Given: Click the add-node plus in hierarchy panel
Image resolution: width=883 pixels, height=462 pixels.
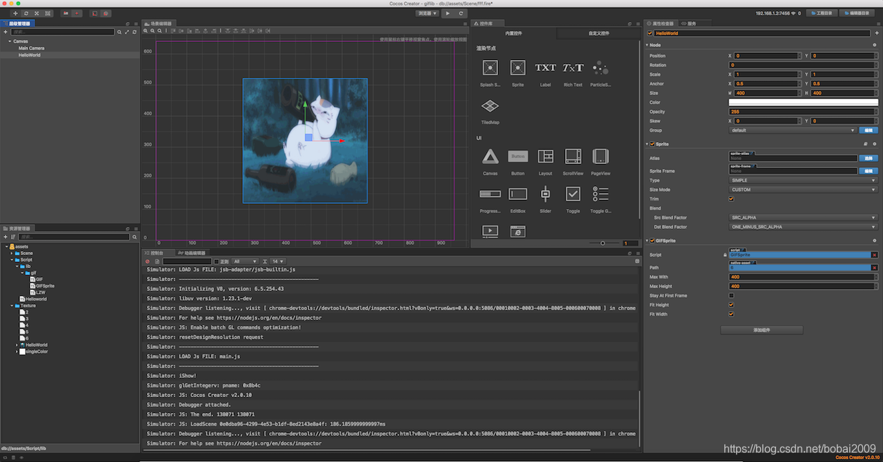Looking at the screenshot, I should [x=6, y=32].
